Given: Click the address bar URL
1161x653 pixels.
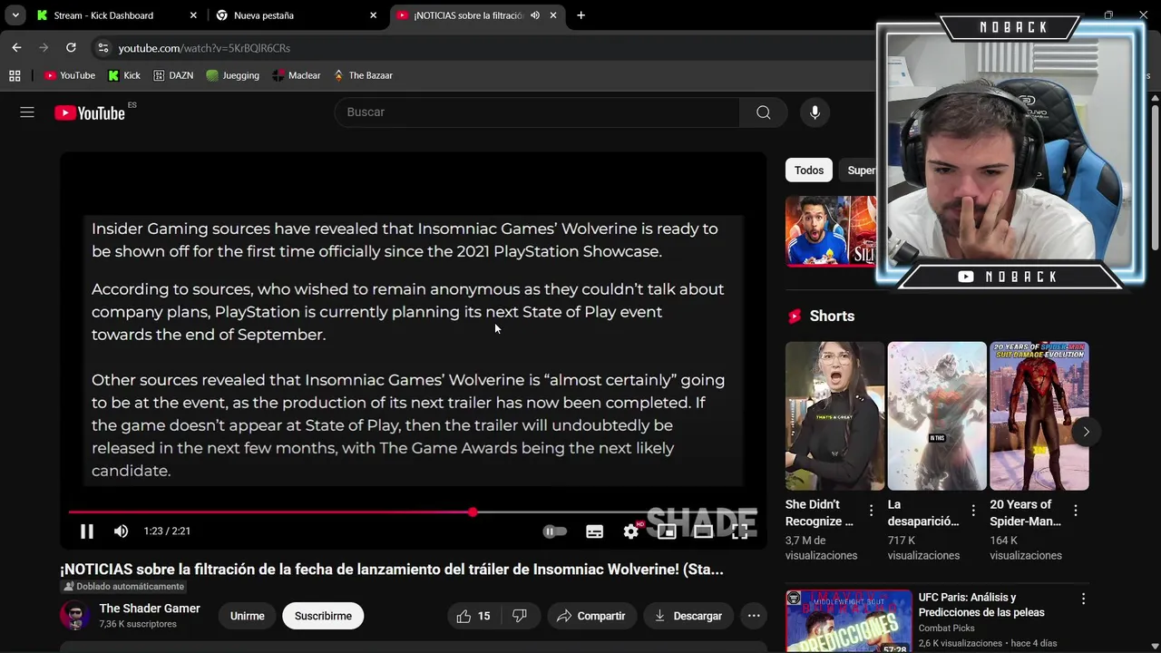Looking at the screenshot, I should pyautogui.click(x=204, y=48).
